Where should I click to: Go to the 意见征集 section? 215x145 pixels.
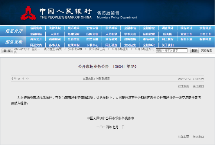130,45
